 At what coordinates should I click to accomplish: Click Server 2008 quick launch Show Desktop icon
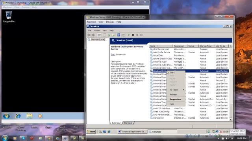pyautogui.click(x=105, y=132)
